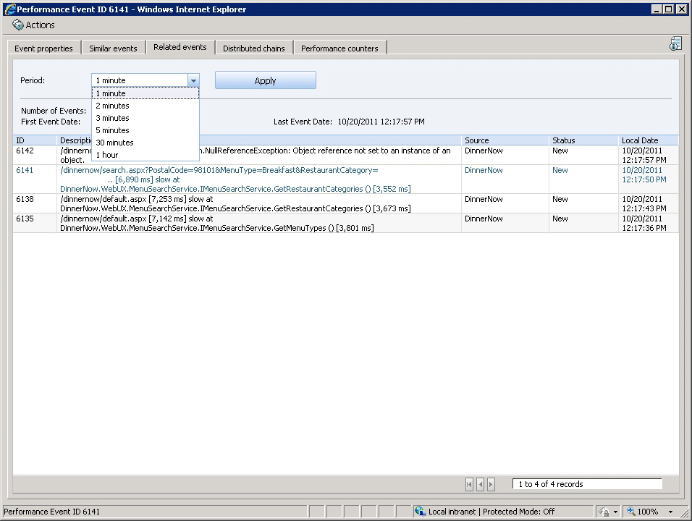The width and height of the screenshot is (692, 521).
Task: Select the 1 hour period option
Action: point(106,155)
